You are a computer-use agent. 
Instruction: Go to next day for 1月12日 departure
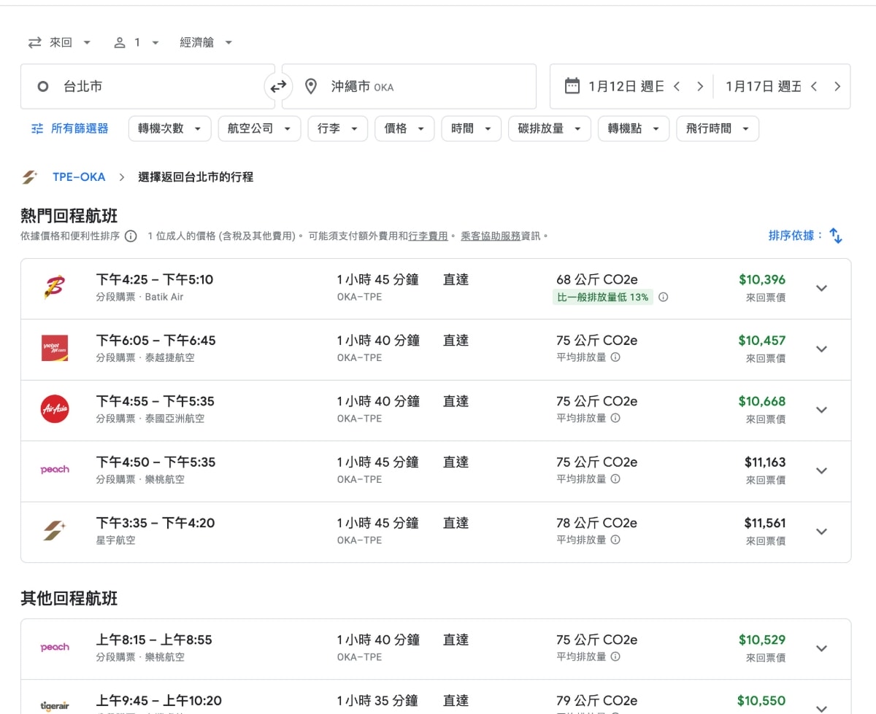[x=700, y=86]
